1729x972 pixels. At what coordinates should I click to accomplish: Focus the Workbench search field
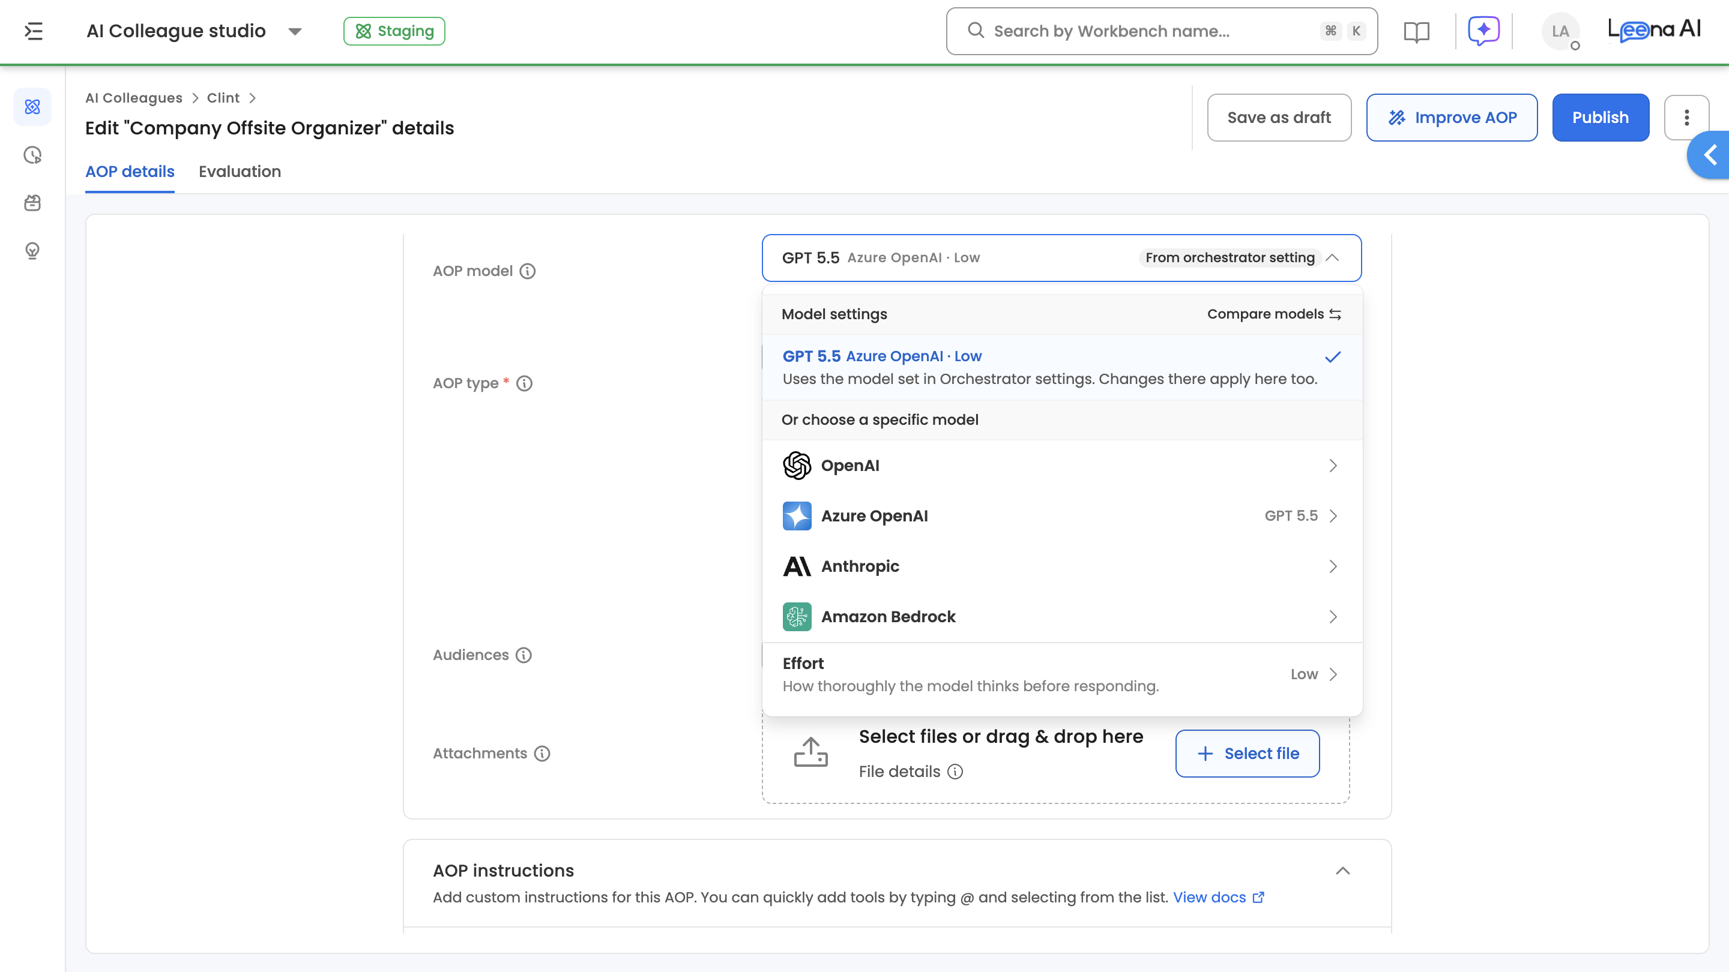[x=1162, y=31]
